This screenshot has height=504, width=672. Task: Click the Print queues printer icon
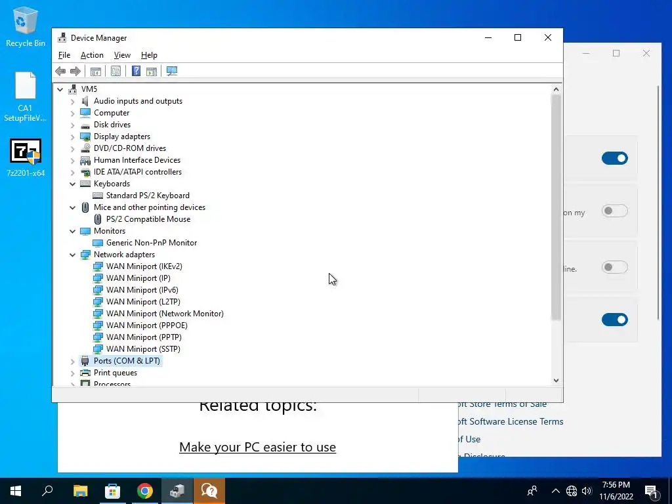[x=85, y=373]
